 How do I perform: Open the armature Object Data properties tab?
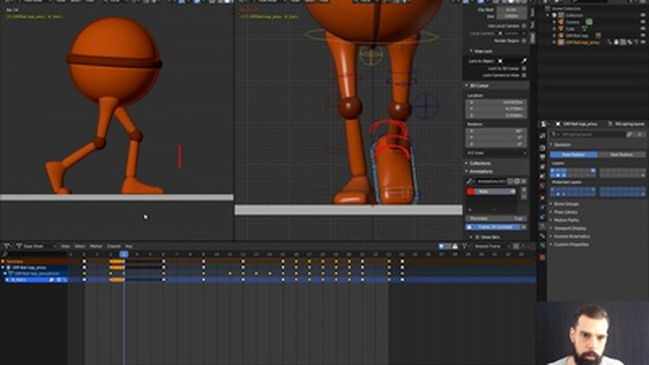542,227
